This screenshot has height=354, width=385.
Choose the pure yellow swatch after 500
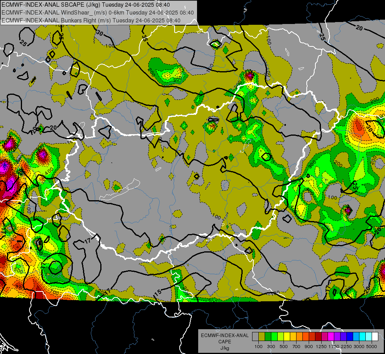[287, 337]
